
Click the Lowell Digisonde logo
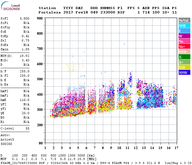coord(10,6)
